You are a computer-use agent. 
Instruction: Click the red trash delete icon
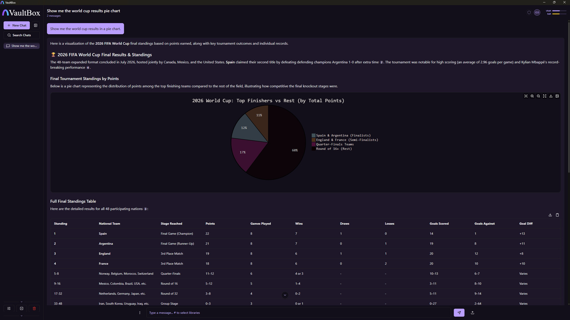pos(34,308)
